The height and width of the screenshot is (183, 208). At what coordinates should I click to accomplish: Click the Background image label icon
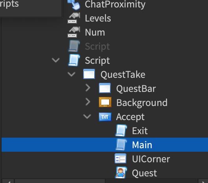coord(105,102)
